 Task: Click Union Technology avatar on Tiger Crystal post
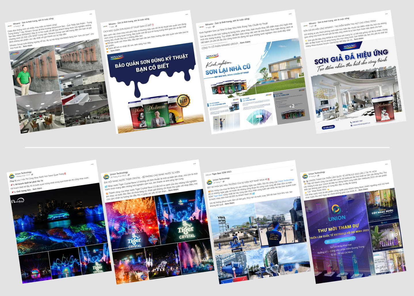pyautogui.click(x=106, y=176)
